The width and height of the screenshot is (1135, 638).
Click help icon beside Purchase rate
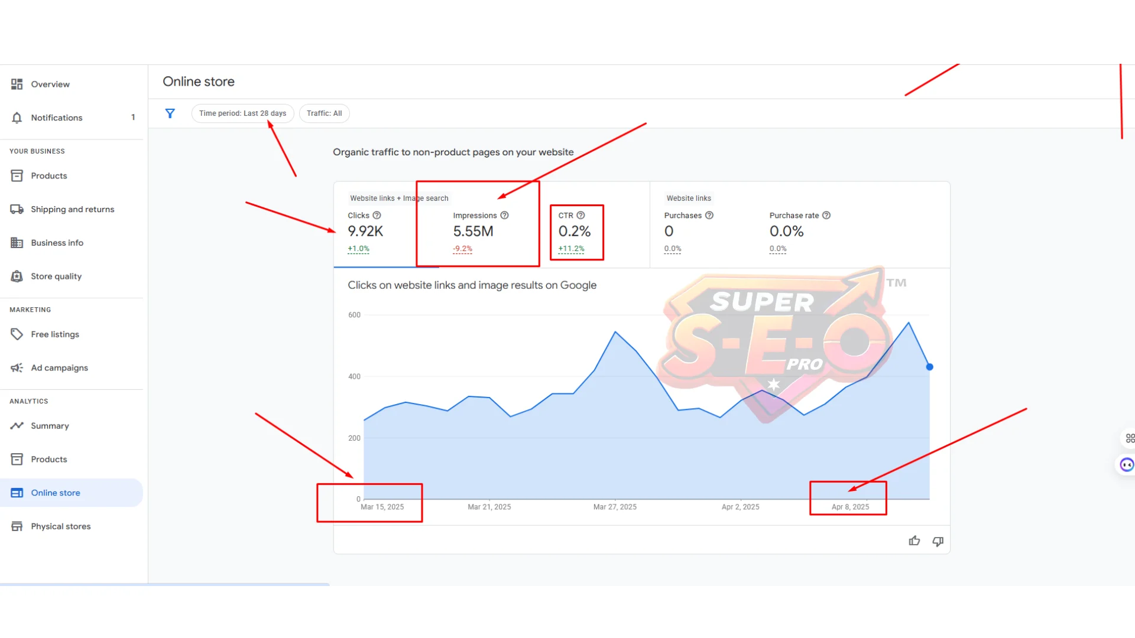pyautogui.click(x=826, y=216)
